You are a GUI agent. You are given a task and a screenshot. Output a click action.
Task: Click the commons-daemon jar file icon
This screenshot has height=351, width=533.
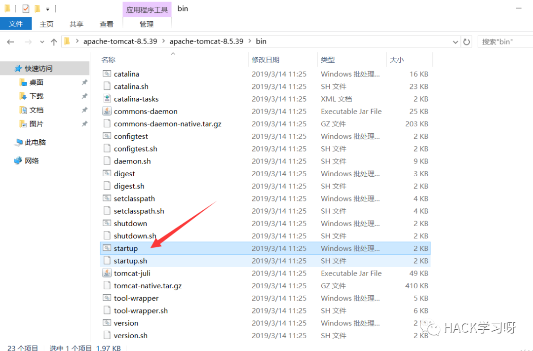(x=107, y=111)
